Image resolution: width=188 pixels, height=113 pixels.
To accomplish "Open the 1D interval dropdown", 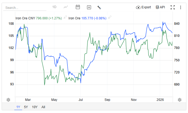I will (54, 7).
